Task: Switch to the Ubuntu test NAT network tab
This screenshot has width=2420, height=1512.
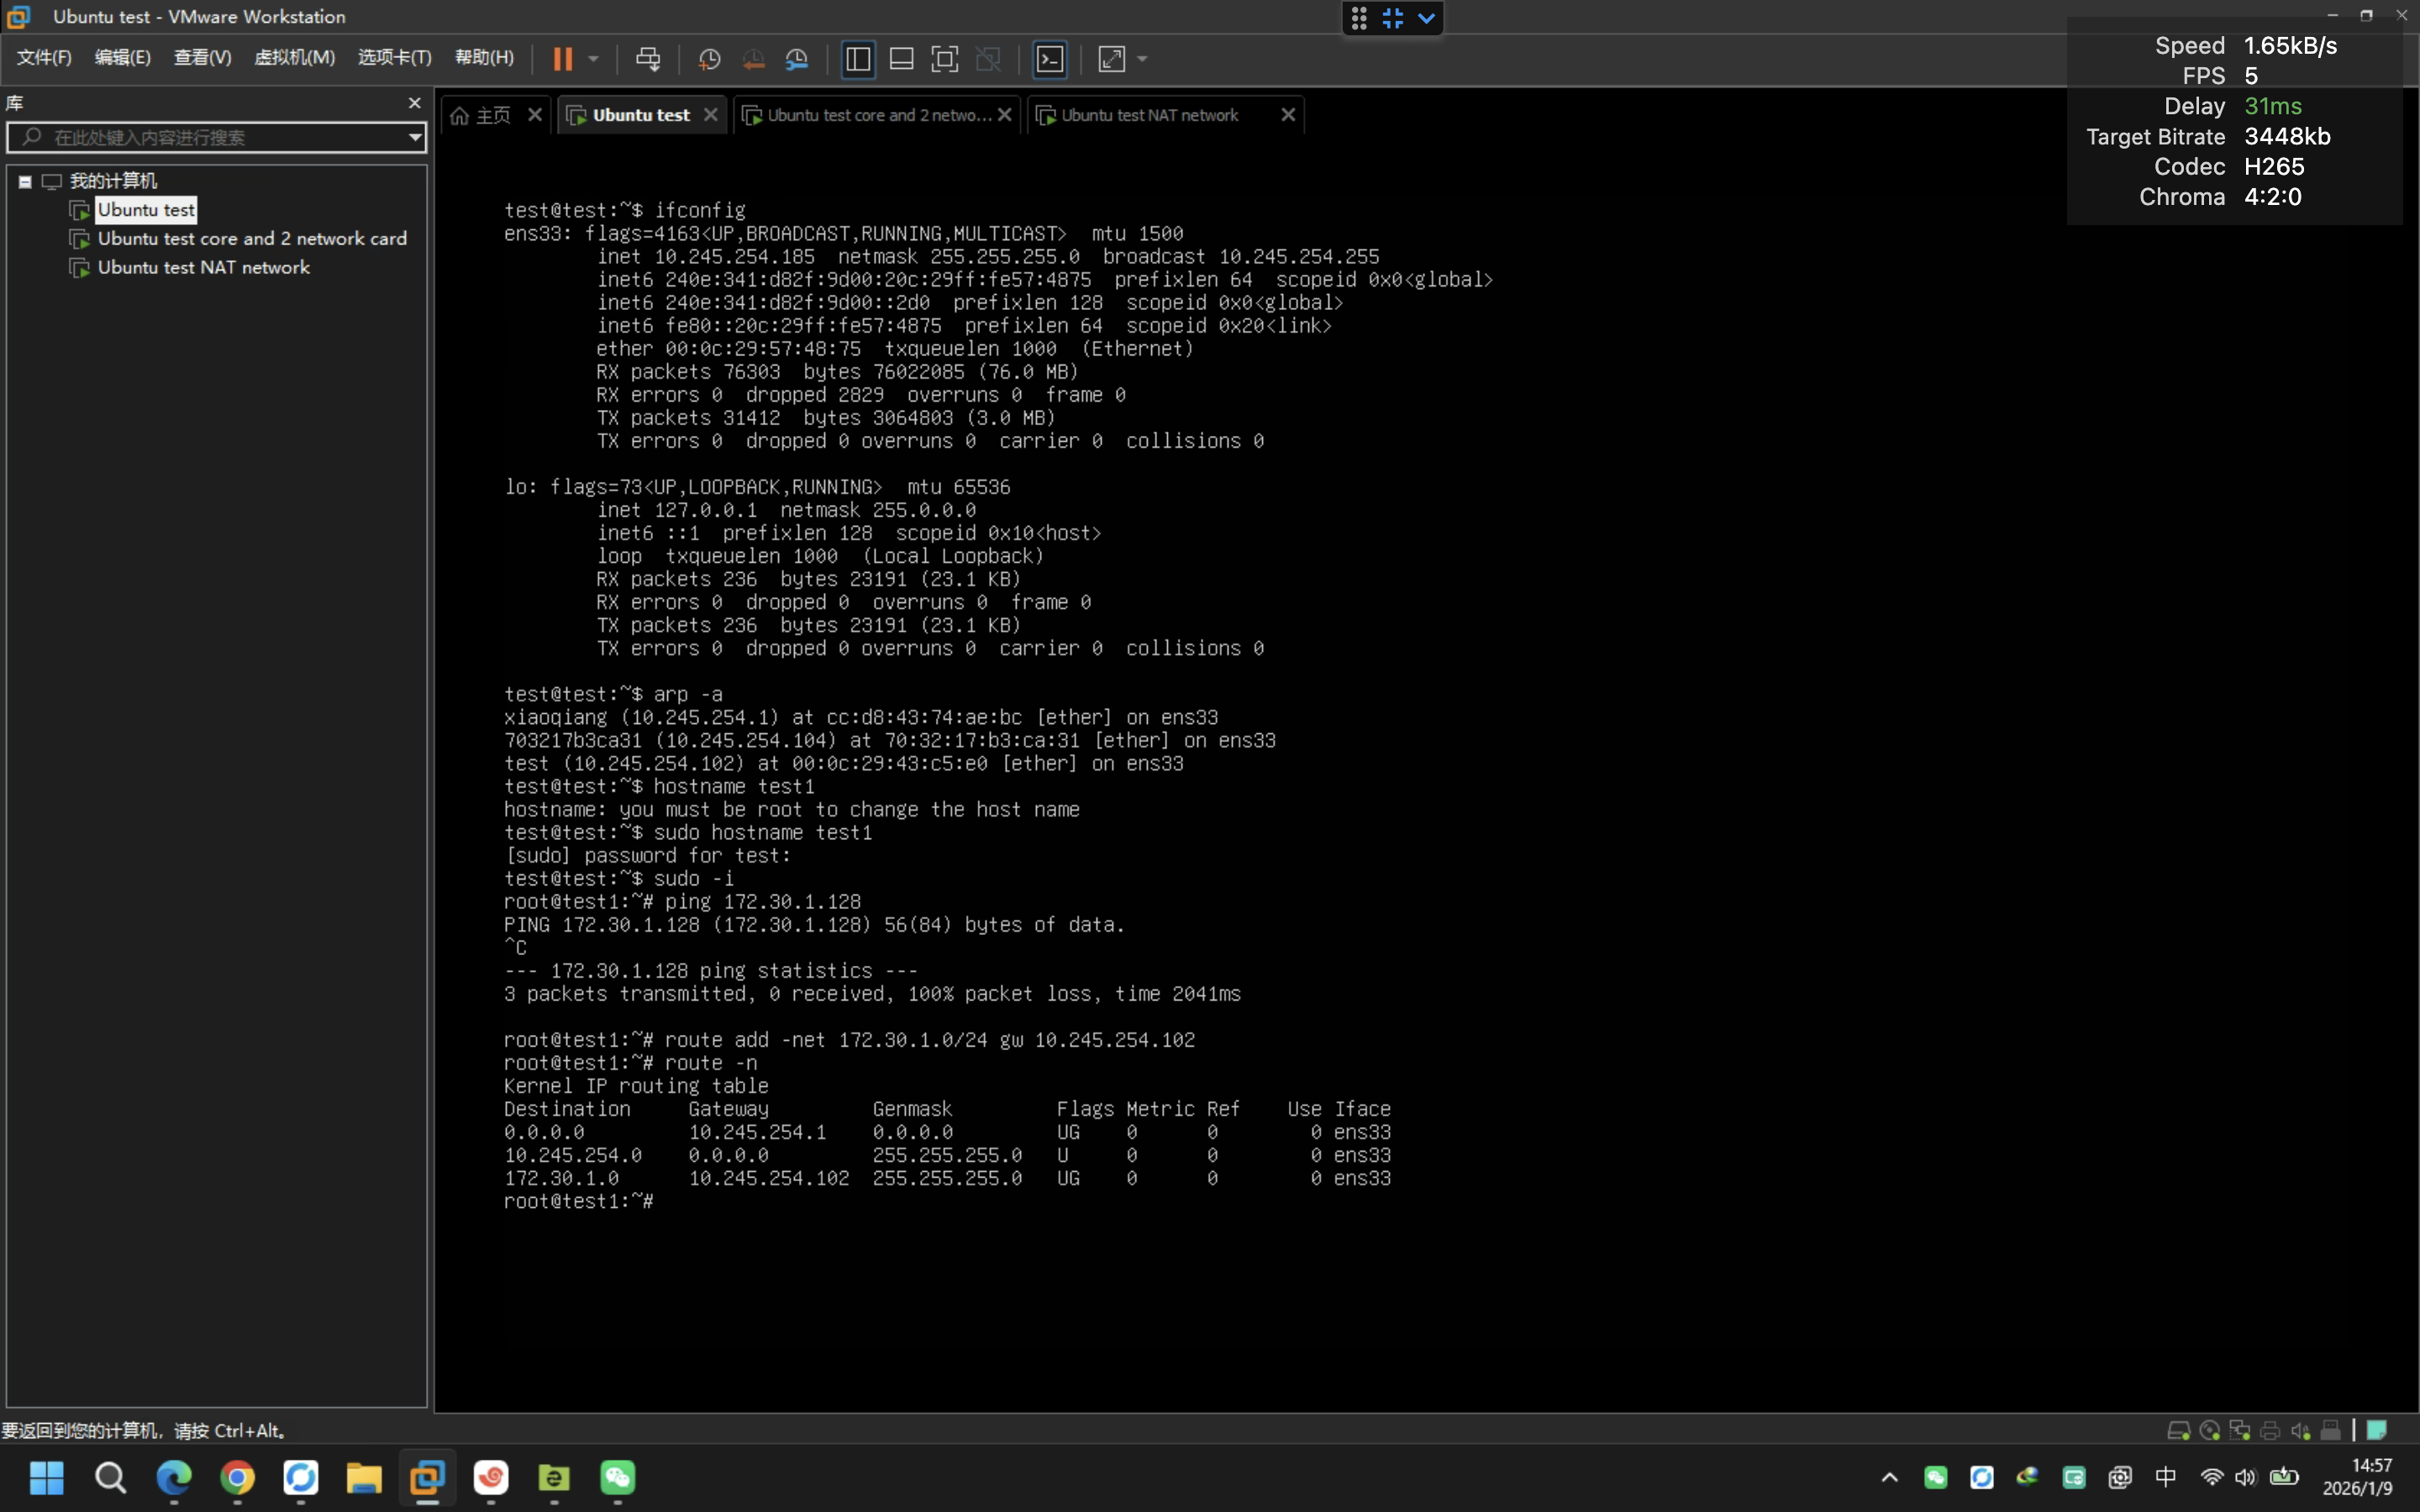Action: click(1150, 114)
